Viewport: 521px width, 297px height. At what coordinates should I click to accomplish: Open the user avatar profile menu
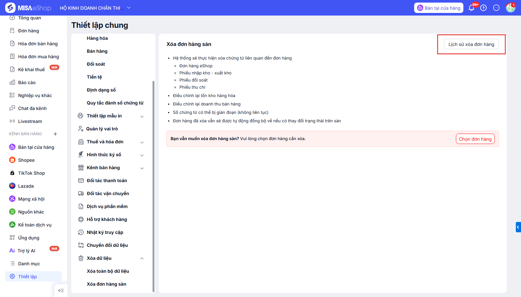510,8
